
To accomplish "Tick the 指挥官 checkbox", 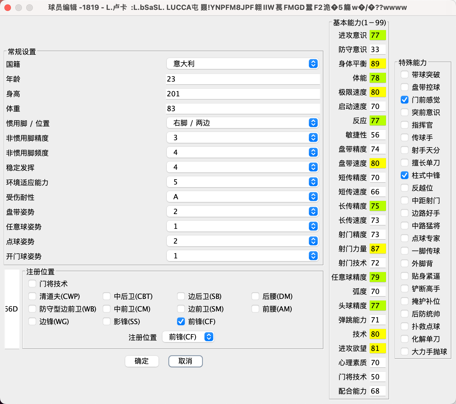I will tap(405, 125).
